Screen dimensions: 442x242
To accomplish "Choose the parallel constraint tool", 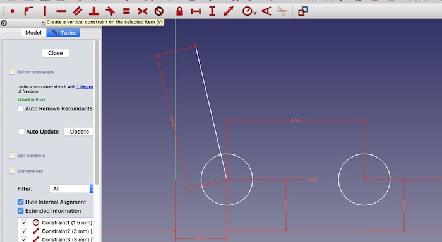I will (x=78, y=11).
